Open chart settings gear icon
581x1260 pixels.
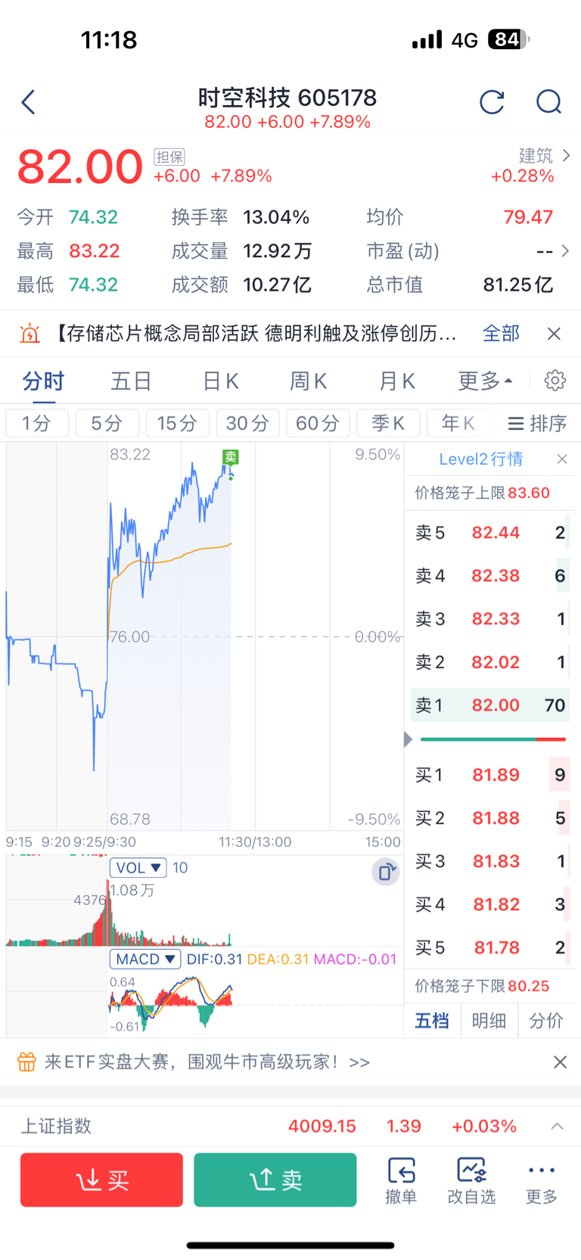point(555,381)
